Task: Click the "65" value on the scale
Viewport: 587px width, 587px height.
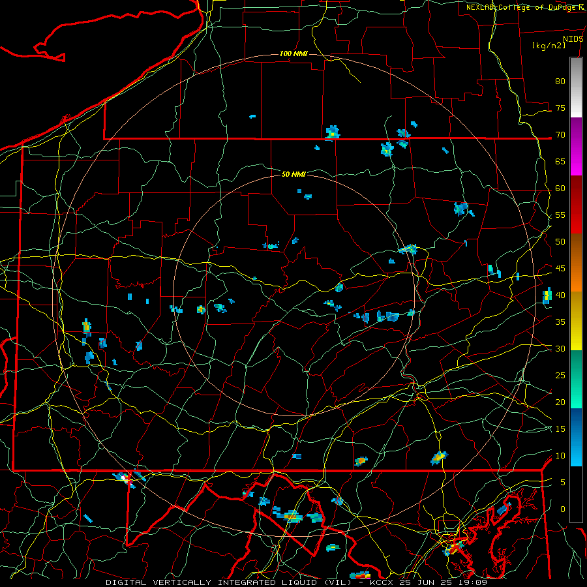Action: [560, 161]
